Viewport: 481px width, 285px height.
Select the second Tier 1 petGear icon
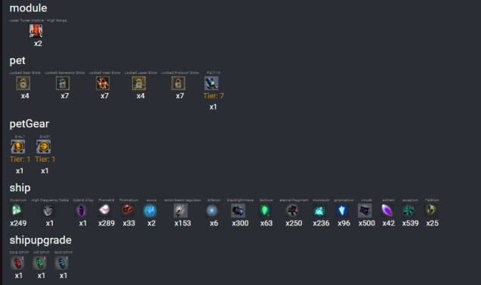[43, 147]
